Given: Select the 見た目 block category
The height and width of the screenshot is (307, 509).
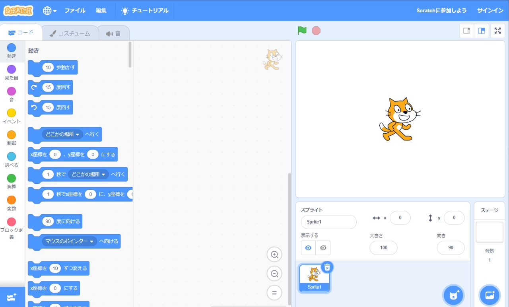Looking at the screenshot, I should click(12, 73).
